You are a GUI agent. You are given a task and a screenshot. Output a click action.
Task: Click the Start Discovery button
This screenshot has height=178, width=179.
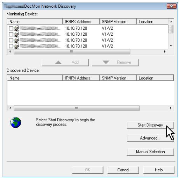coord(150,125)
